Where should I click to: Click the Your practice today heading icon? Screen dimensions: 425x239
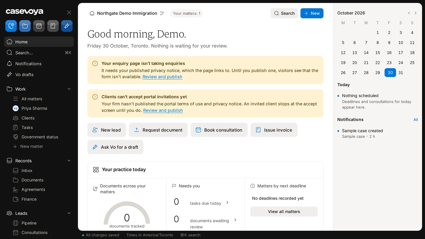pos(96,170)
